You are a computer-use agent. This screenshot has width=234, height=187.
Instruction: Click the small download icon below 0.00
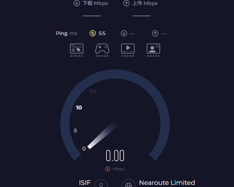[x=108, y=169]
